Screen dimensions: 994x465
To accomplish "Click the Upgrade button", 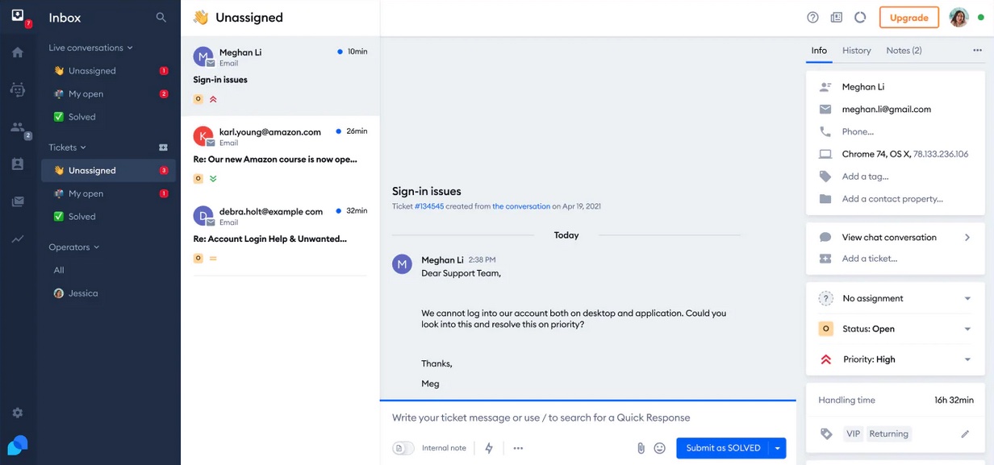I will point(908,17).
